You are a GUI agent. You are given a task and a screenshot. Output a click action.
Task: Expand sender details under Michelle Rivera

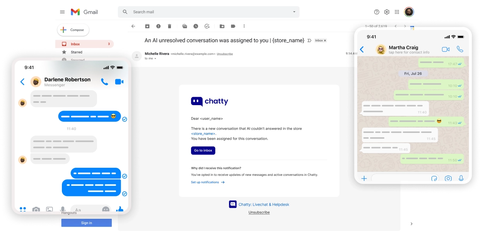pyautogui.click(x=155, y=58)
